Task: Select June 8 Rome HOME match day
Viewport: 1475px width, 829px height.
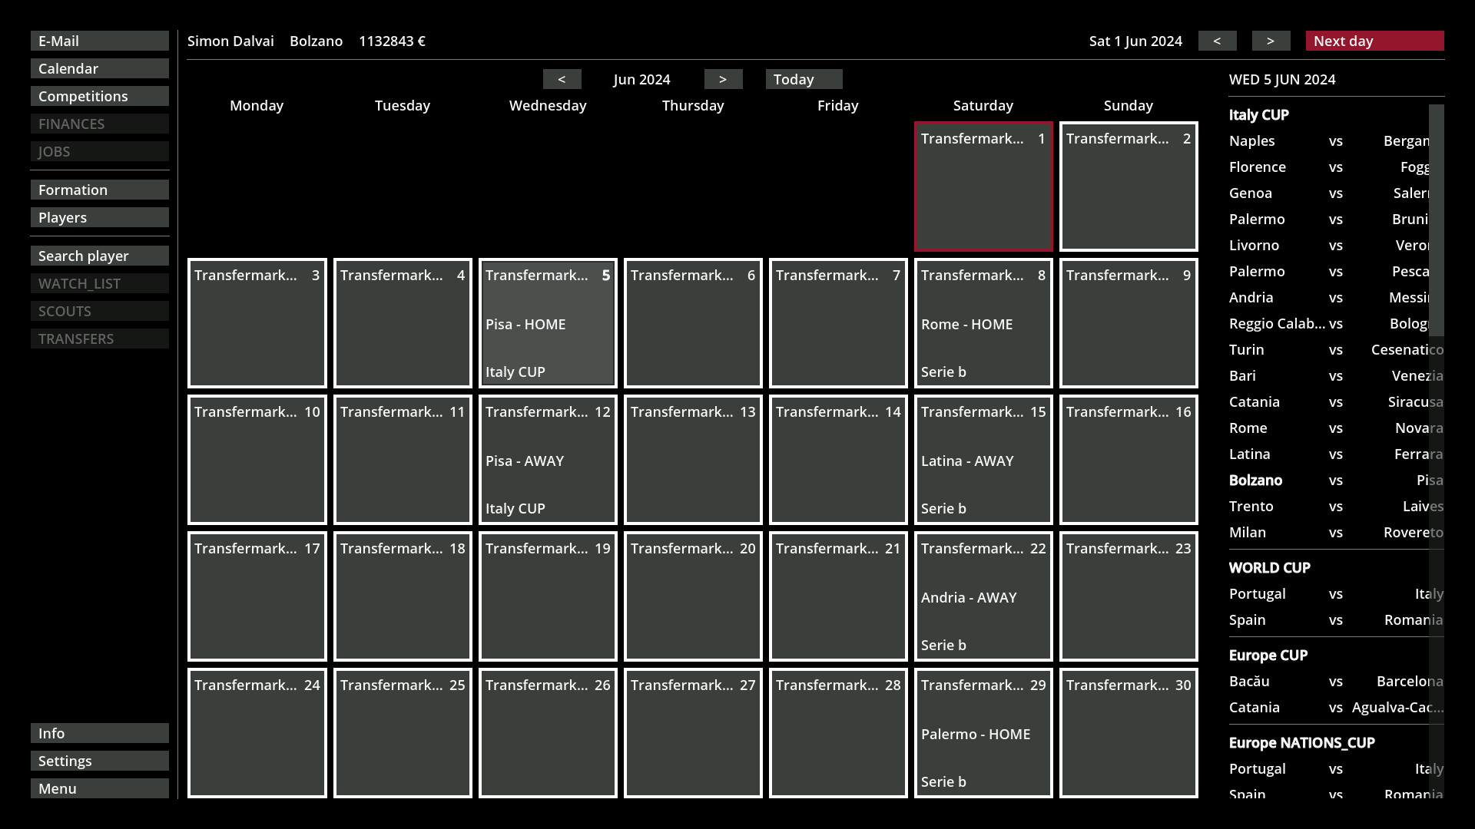Action: click(x=983, y=323)
